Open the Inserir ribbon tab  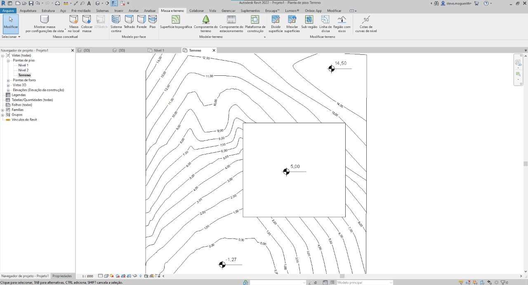coord(119,11)
